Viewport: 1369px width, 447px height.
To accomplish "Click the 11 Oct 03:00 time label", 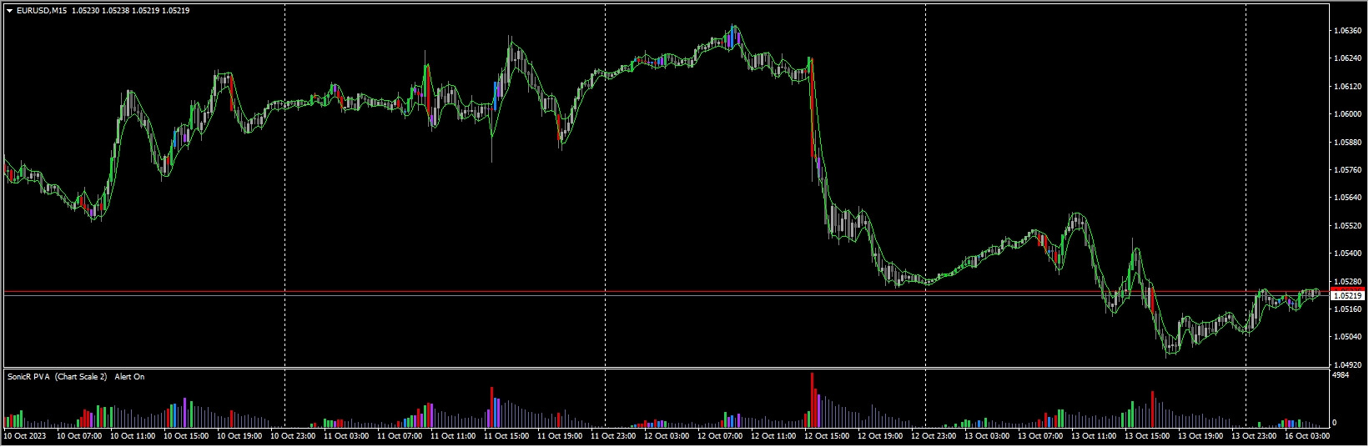I will (348, 435).
